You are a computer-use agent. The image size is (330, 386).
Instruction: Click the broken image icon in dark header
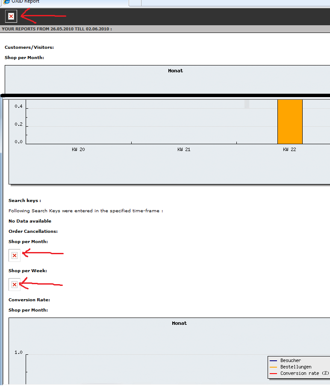coord(11,16)
